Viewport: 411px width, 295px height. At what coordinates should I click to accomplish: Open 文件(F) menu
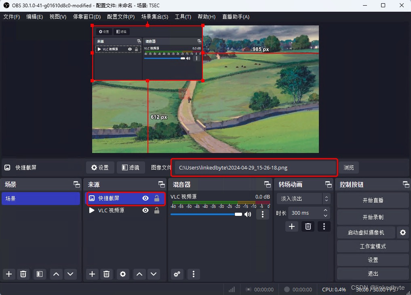tap(12, 17)
